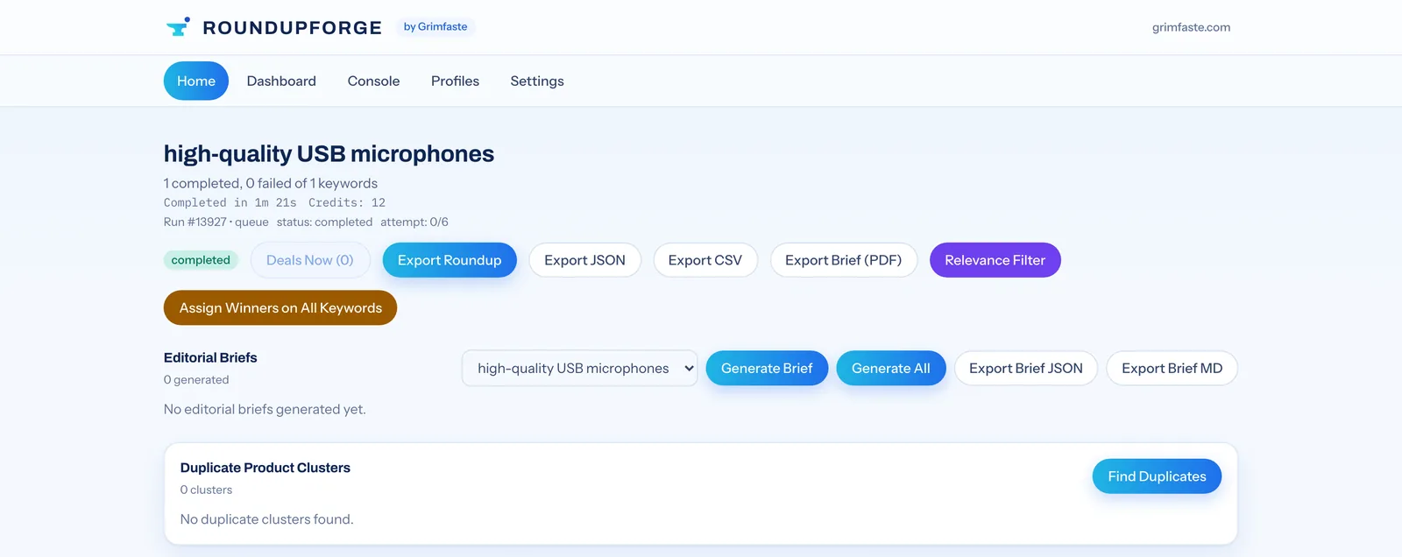The width and height of the screenshot is (1402, 557).
Task: Click the 'Editorial Briefs' section heading
Action: (x=210, y=357)
